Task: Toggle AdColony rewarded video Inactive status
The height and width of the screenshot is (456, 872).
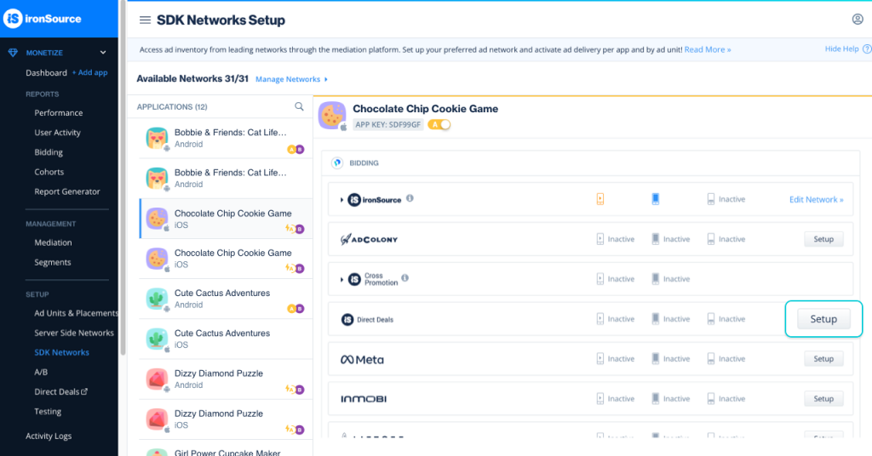Action: pos(615,239)
